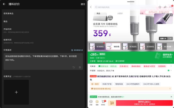This screenshot has width=174, height=108.
Task: Set the 开始时间 field
Action: pos(43,31)
